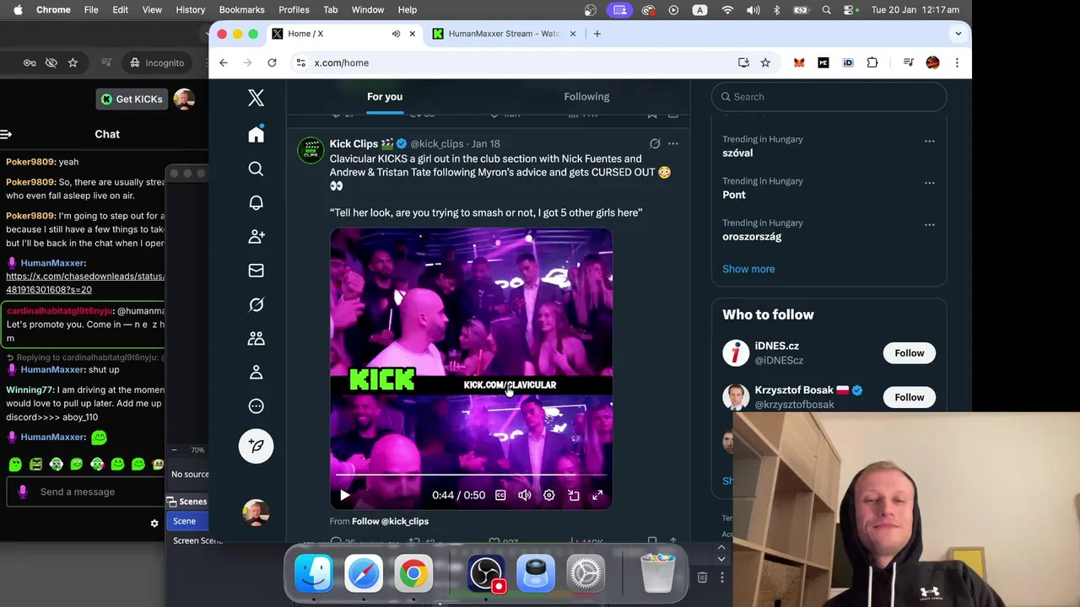This screenshot has width=1080, height=607.
Task: Enter full screen on the video
Action: tap(597, 495)
